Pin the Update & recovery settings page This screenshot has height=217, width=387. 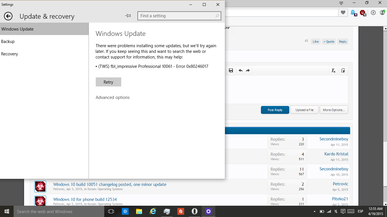pyautogui.click(x=128, y=16)
